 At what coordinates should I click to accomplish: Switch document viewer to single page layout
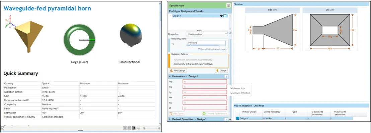(x=125, y=128)
